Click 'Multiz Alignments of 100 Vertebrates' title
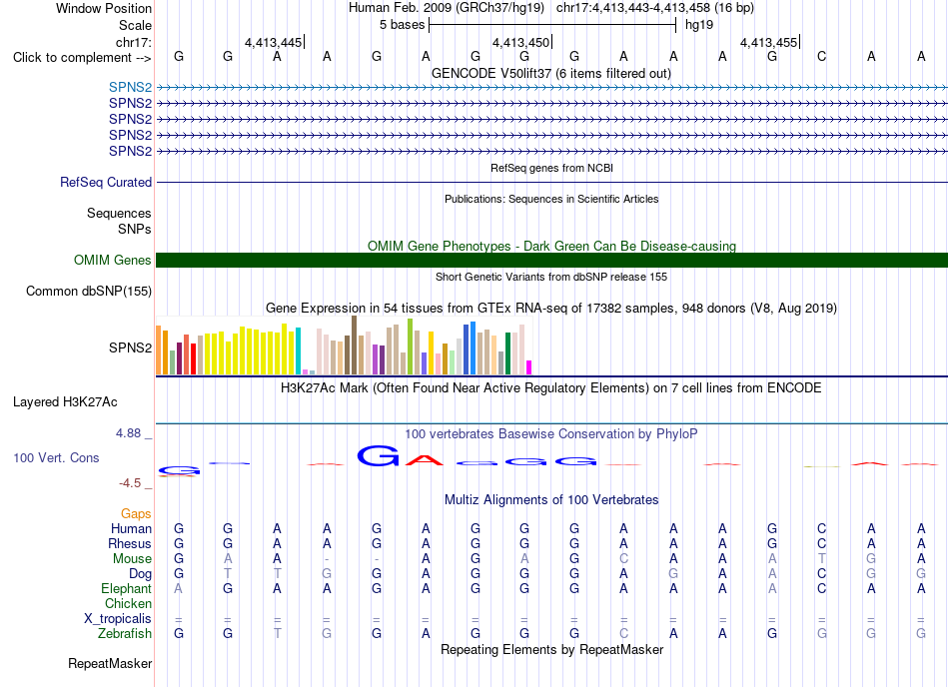Screen dimensions: 949x687 [551, 499]
